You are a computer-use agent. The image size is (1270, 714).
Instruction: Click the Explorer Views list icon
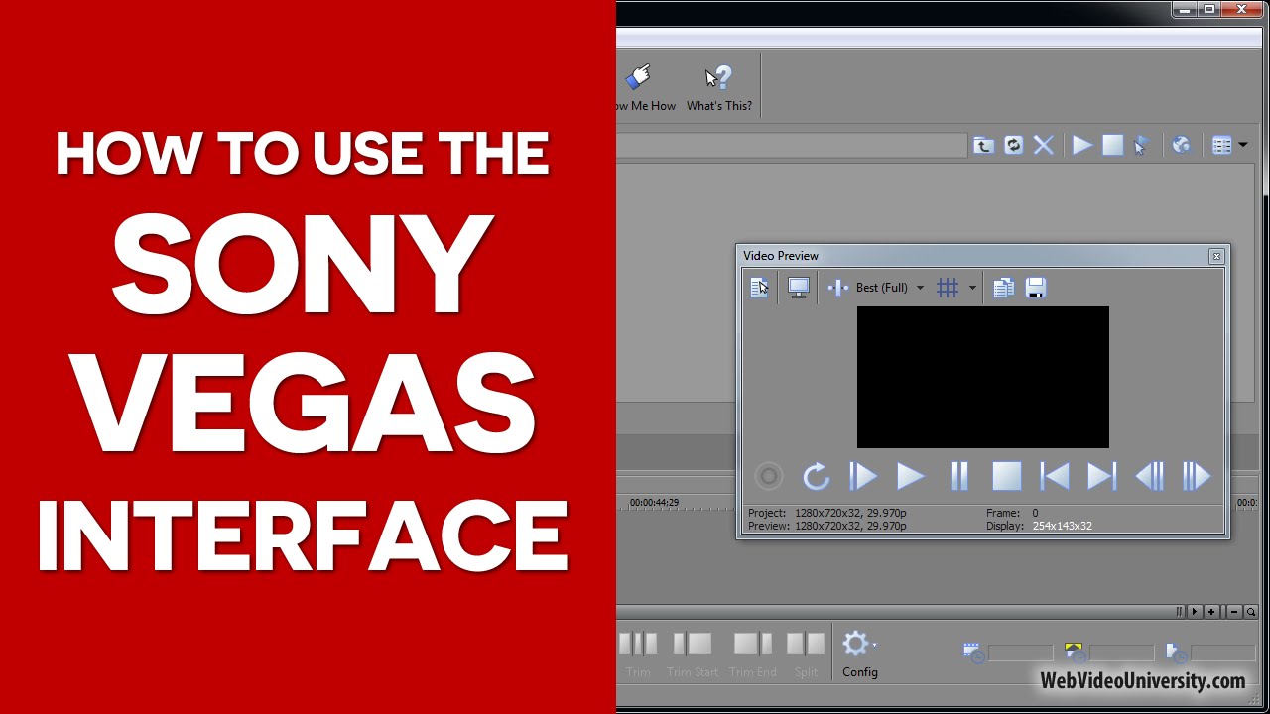[1222, 146]
